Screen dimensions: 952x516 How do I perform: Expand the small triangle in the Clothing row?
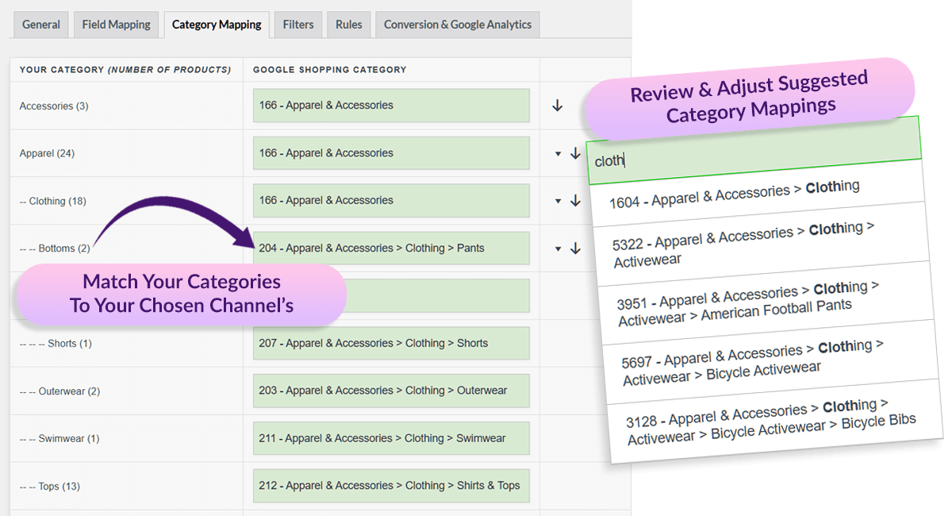coord(559,202)
